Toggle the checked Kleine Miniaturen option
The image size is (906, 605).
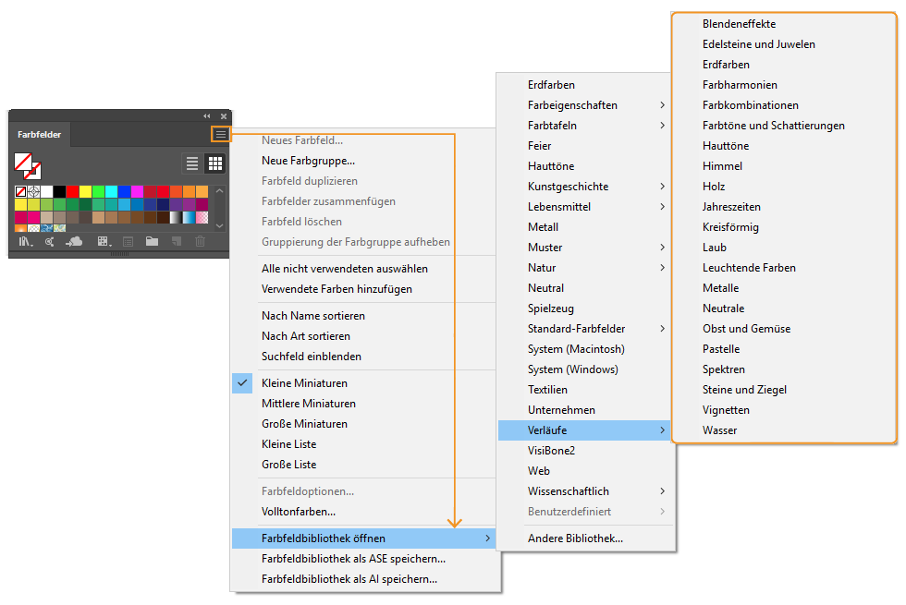(364, 383)
